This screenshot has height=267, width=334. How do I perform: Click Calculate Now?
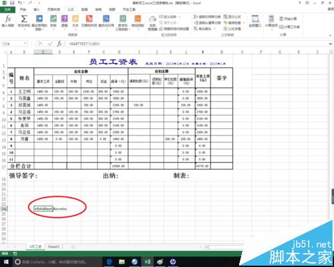click(288, 19)
